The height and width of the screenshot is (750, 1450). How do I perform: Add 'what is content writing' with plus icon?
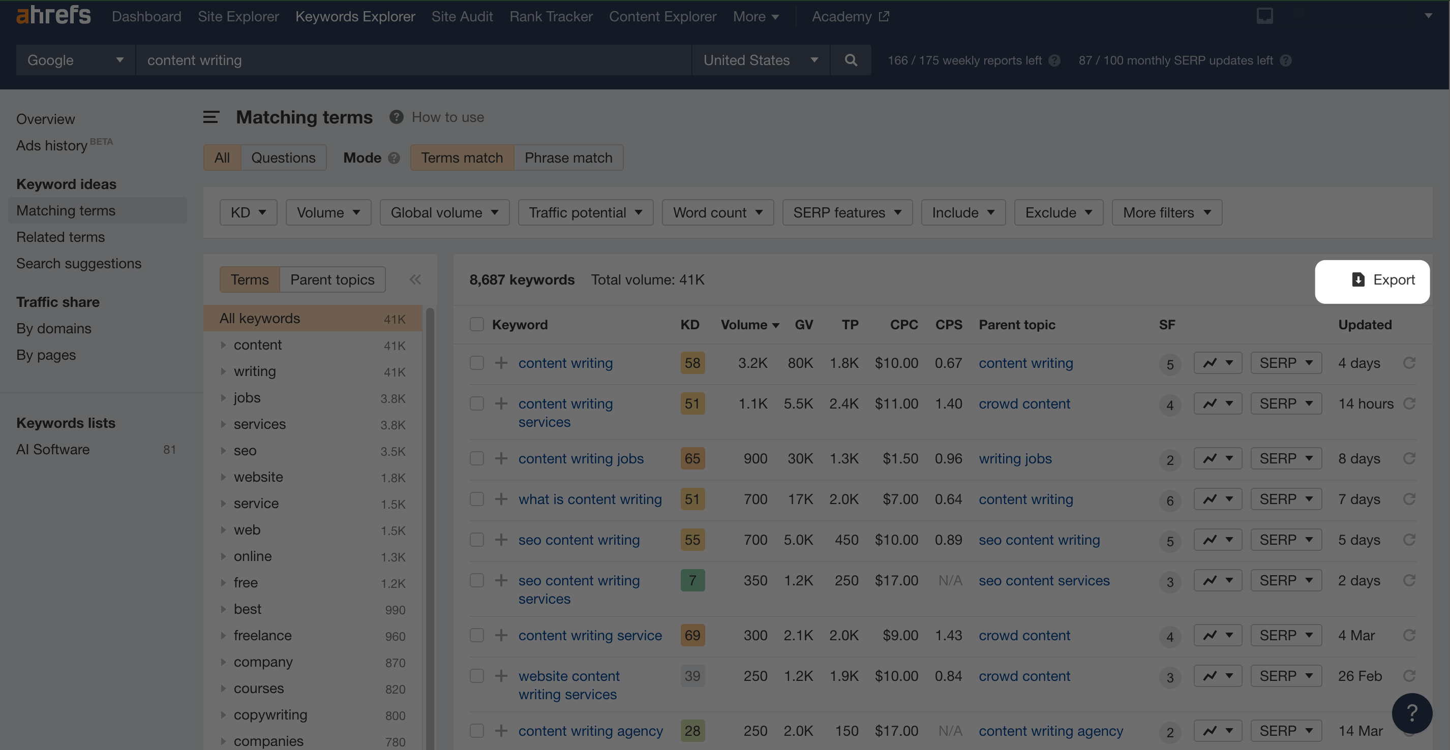501,499
